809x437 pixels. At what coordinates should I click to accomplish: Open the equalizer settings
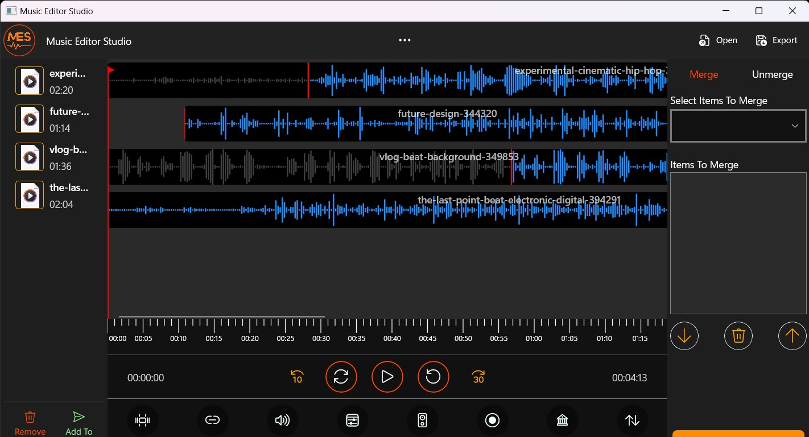click(x=352, y=421)
